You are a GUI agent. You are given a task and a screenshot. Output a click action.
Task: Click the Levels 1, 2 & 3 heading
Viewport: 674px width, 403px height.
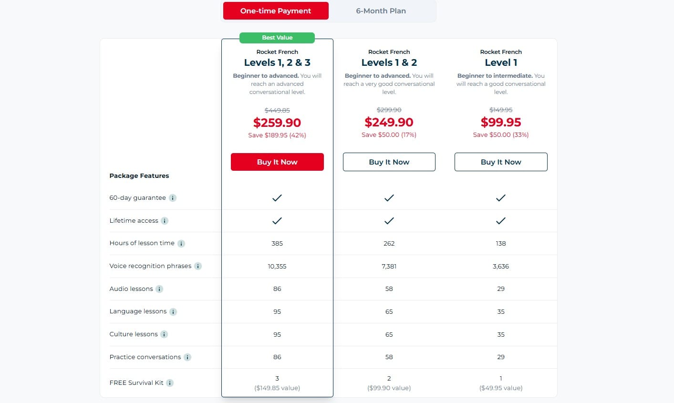tap(277, 62)
